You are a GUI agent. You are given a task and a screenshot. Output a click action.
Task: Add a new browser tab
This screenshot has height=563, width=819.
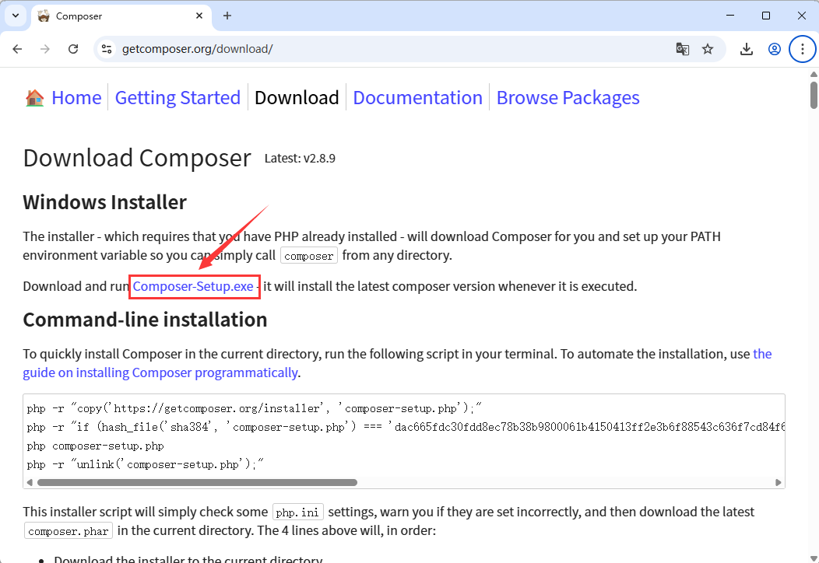[227, 16]
